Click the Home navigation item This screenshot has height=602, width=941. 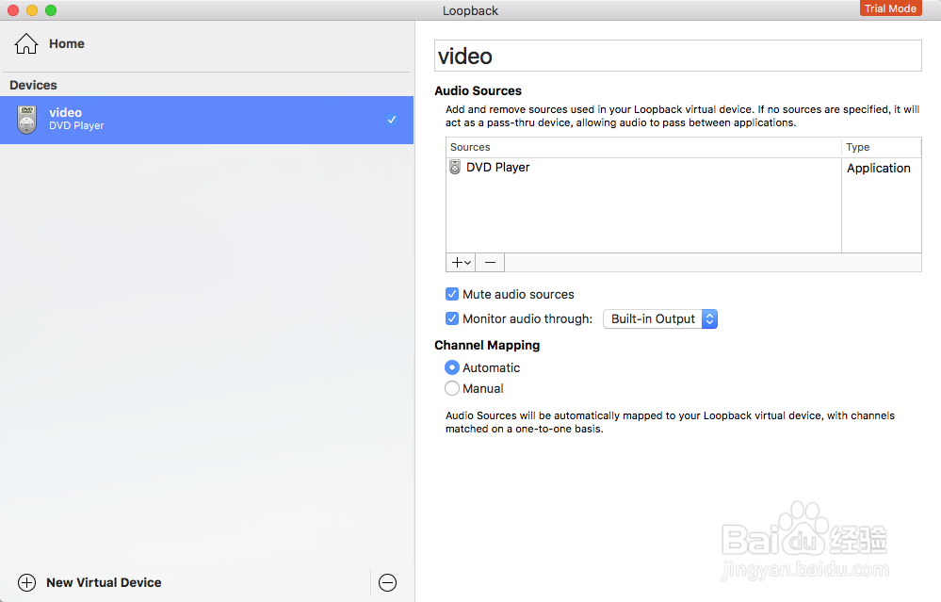click(66, 43)
